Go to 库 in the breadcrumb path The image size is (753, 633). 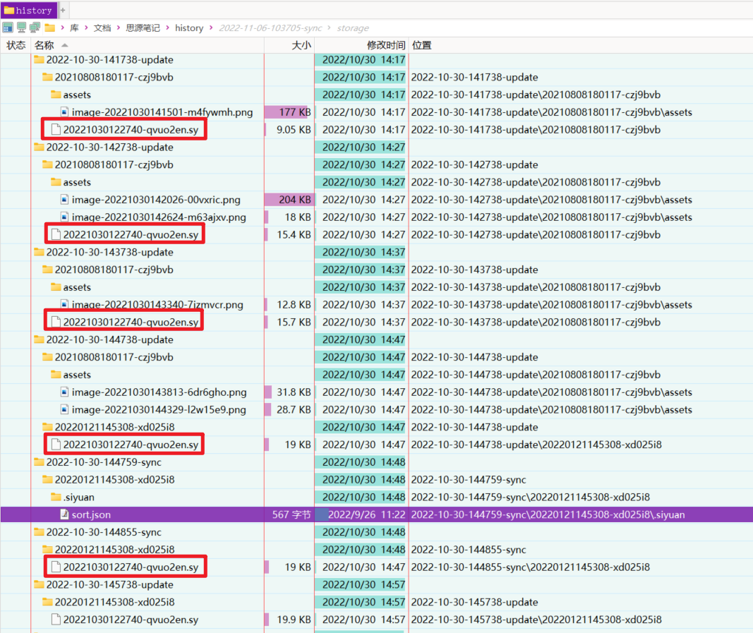click(x=74, y=28)
